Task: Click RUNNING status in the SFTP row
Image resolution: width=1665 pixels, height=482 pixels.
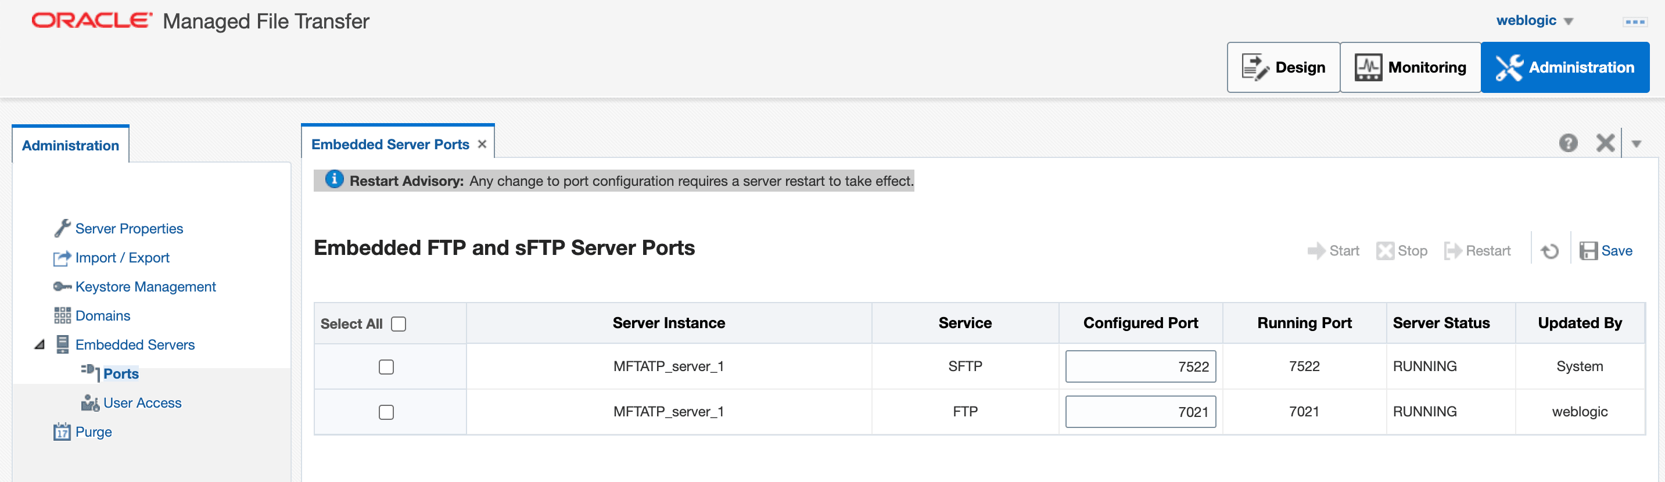Action: 1424,366
